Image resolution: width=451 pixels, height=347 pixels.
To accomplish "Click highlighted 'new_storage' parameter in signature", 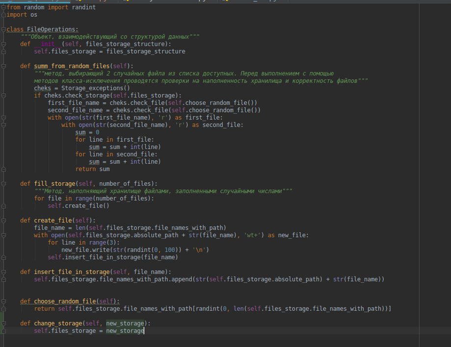I will [x=125, y=323].
